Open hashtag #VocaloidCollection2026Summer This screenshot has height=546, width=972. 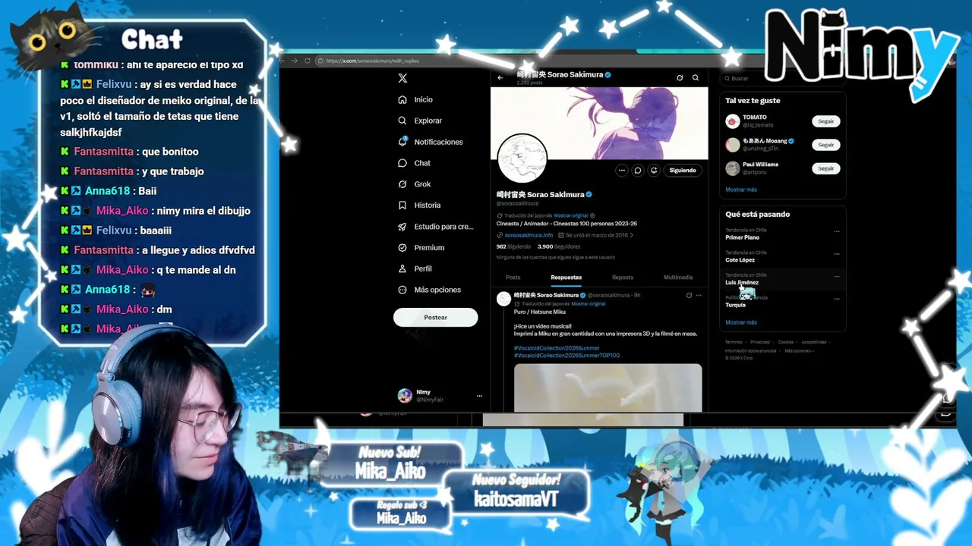557,348
